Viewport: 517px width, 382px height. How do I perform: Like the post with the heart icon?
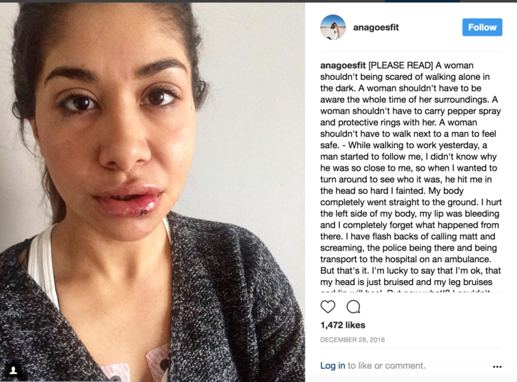[327, 306]
